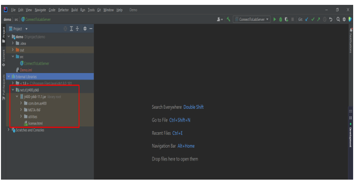Click the Ctrl+Shift+N shortcut text
The width and height of the screenshot is (359, 184).
click(180, 120)
